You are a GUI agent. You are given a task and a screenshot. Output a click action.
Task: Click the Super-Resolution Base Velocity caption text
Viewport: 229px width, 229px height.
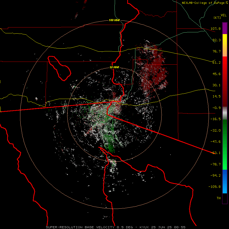116,227
